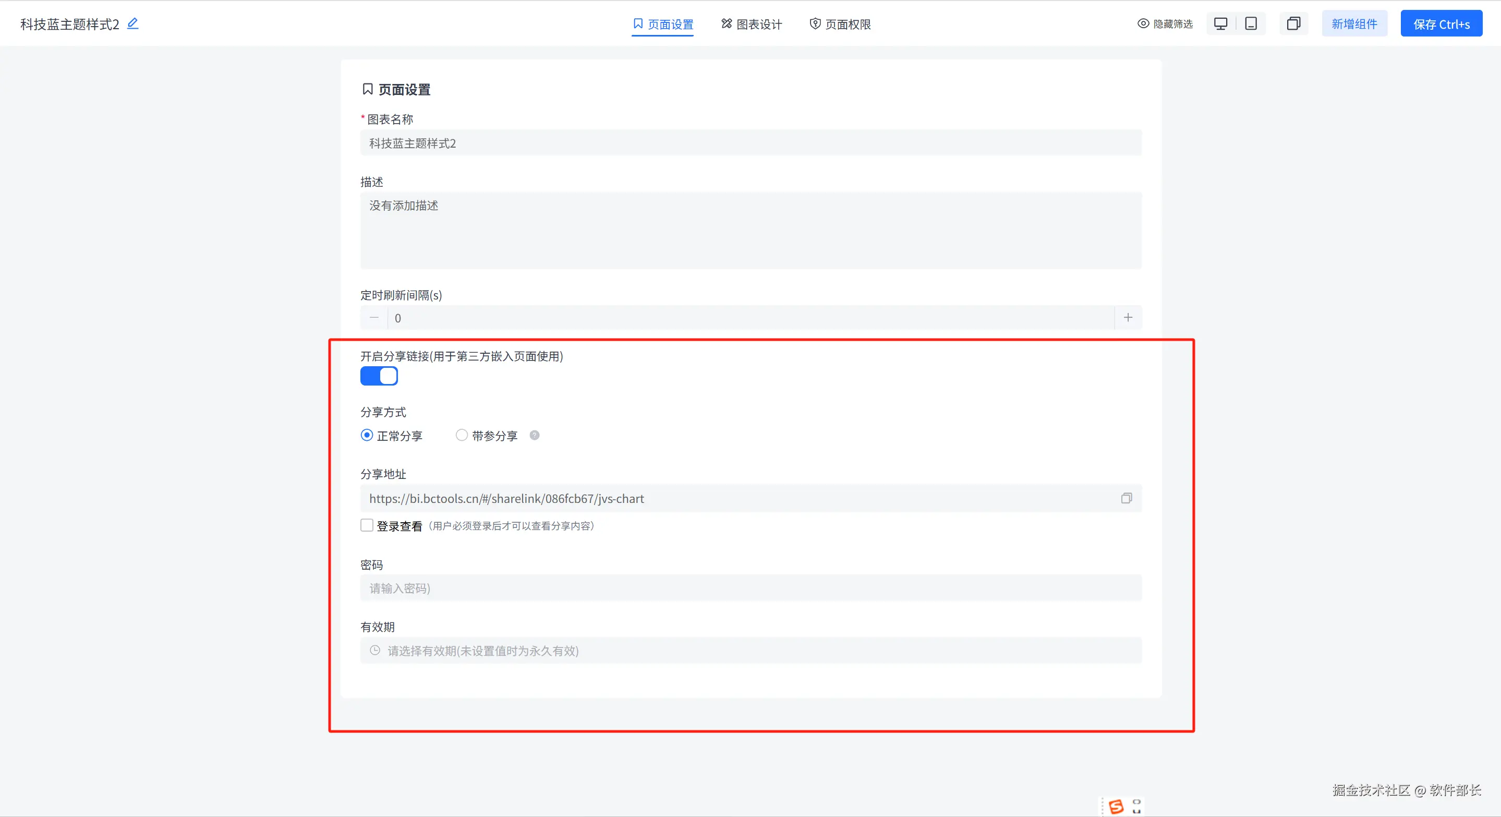Open the 图表设计 tab
The width and height of the screenshot is (1501, 817).
[x=751, y=24]
